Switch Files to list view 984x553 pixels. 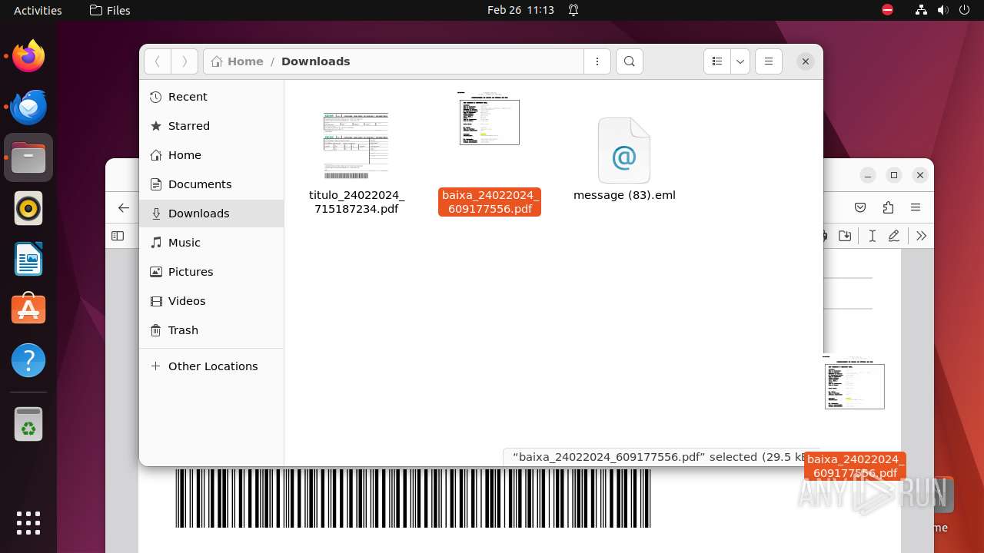pyautogui.click(x=717, y=61)
